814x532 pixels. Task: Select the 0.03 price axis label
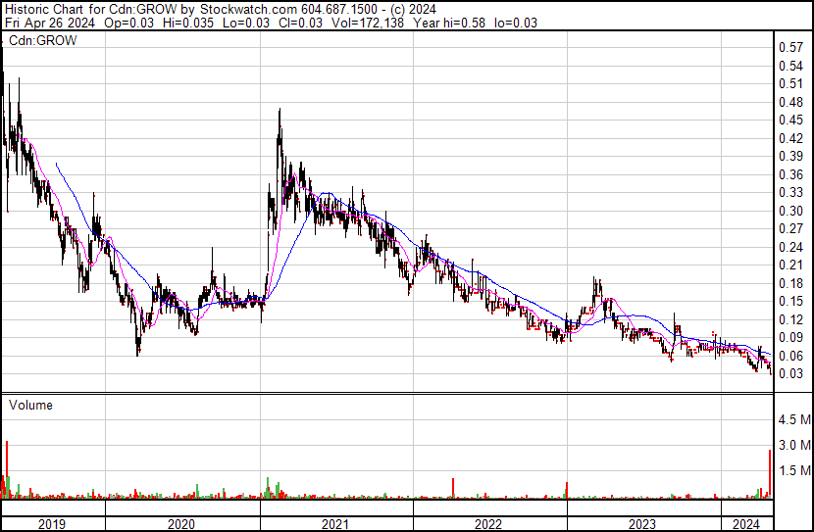[791, 374]
